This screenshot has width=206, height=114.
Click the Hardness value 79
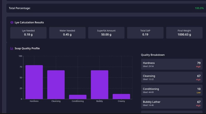click(x=199, y=63)
